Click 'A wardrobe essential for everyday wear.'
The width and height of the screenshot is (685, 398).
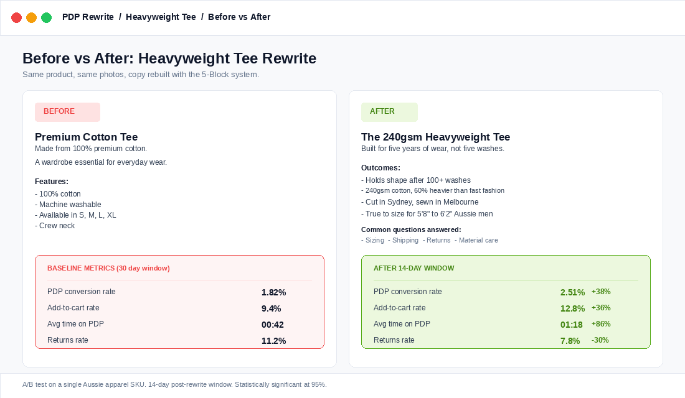(101, 162)
